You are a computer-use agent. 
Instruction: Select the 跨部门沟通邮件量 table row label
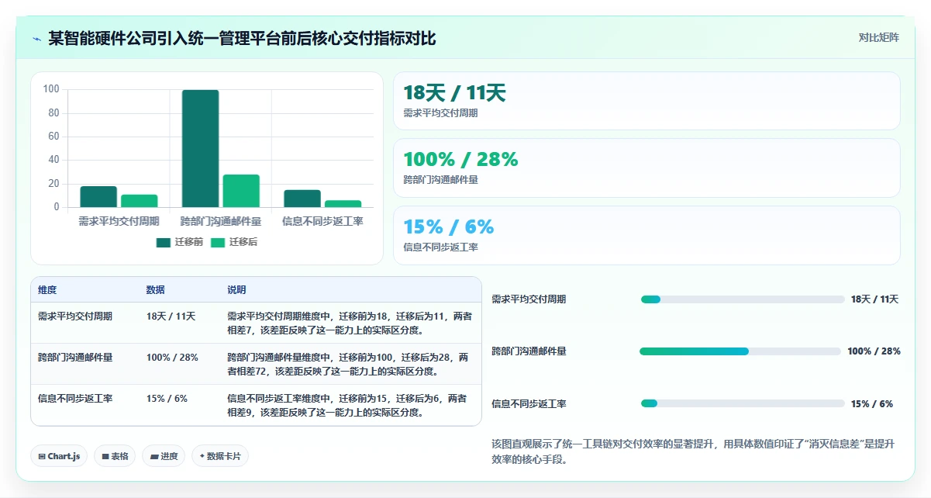[75, 358]
